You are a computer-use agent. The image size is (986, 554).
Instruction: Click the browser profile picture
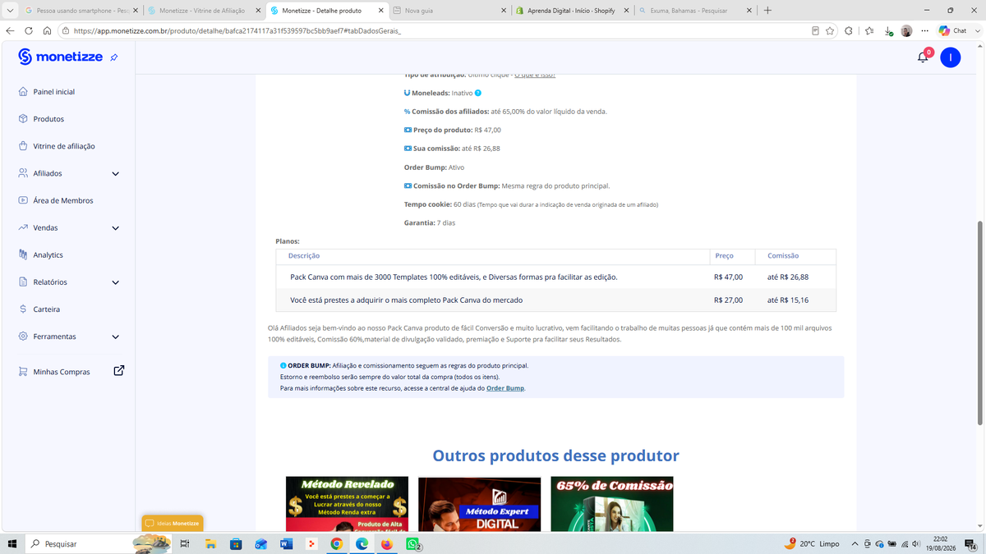[906, 30]
